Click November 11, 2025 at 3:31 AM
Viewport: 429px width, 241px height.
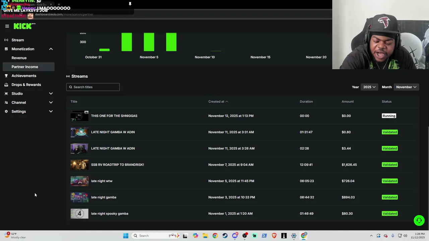231,132
